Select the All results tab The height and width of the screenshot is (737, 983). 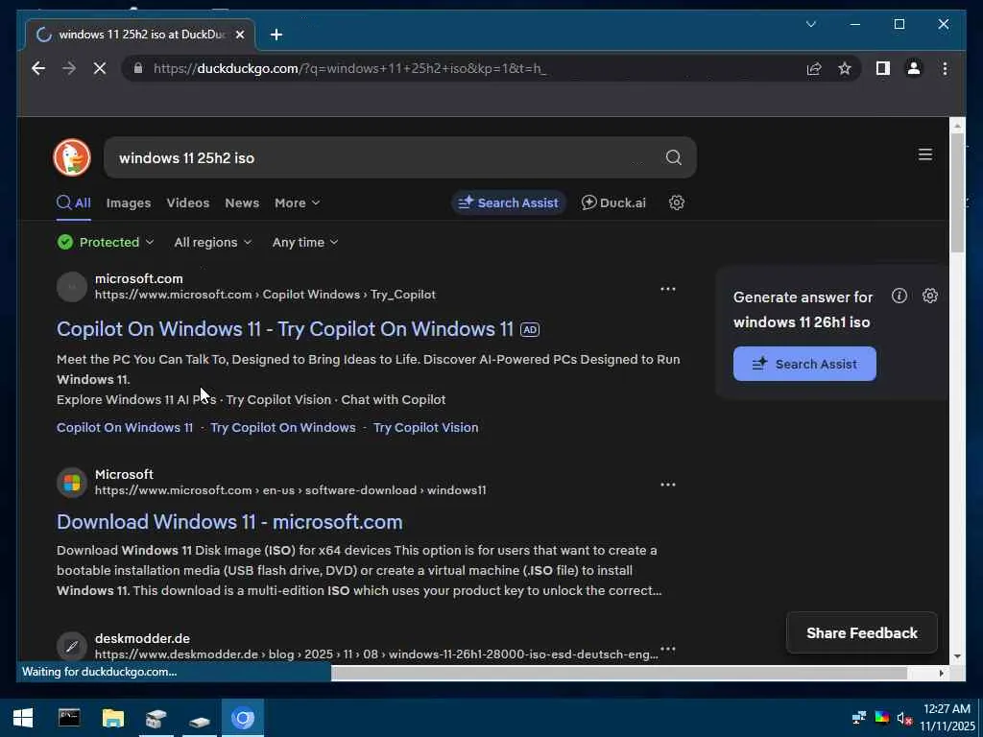point(74,203)
